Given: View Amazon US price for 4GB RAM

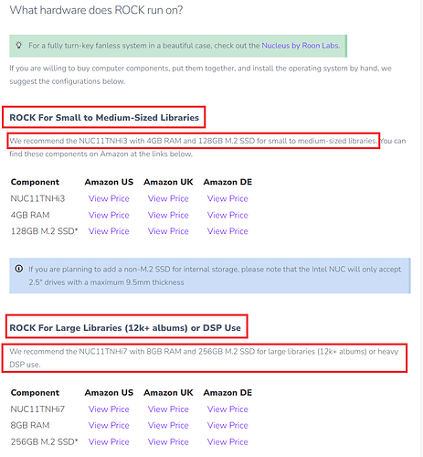Looking at the screenshot, I should [109, 215].
